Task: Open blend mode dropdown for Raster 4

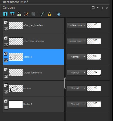Action: pyautogui.click(x=76, y=57)
